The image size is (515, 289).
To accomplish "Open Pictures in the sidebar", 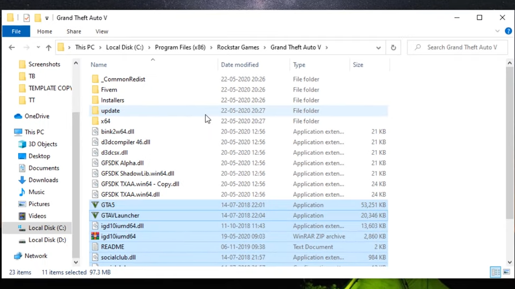I will (39, 204).
